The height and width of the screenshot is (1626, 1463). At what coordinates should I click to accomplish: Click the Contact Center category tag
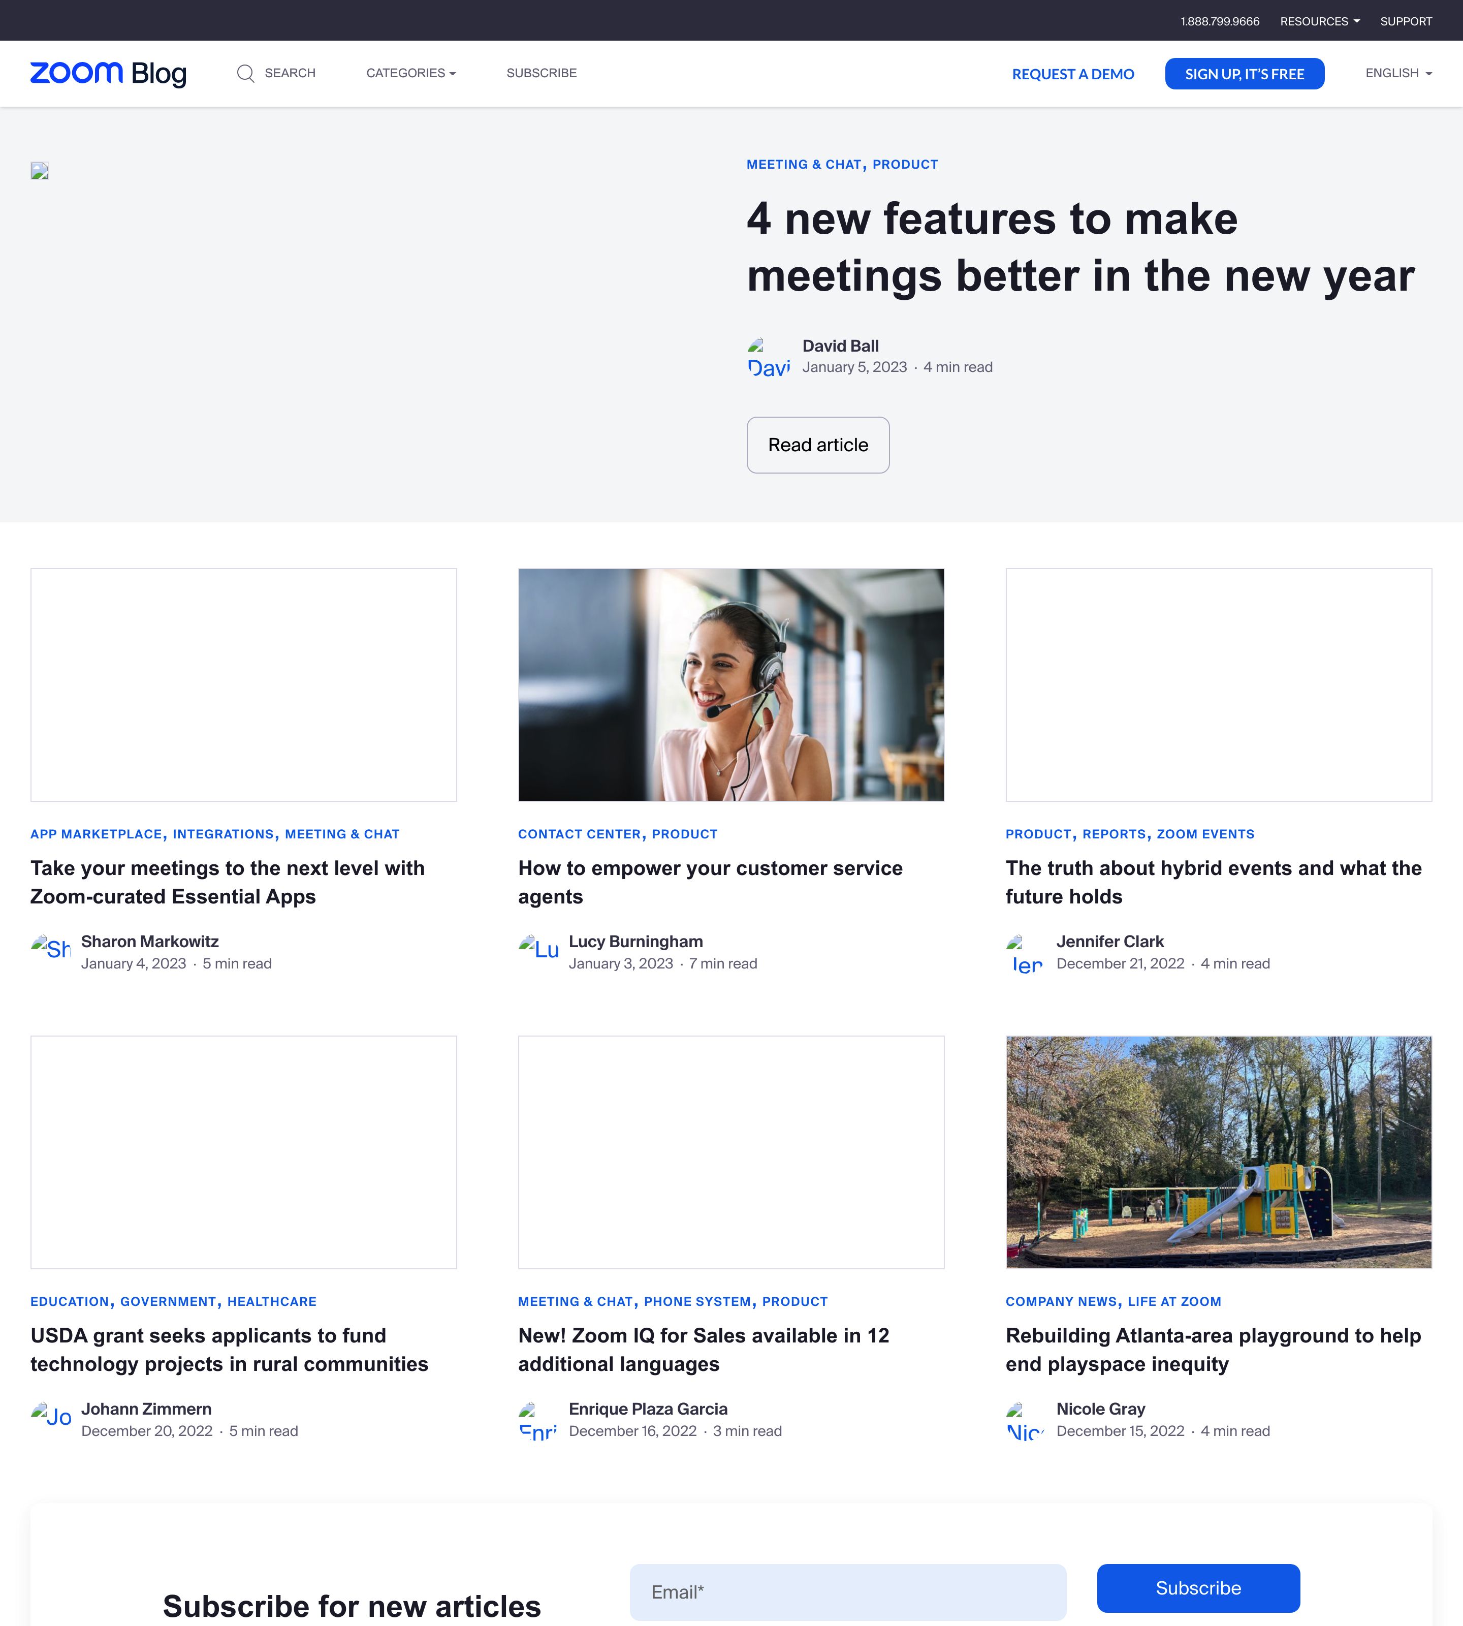click(x=580, y=834)
